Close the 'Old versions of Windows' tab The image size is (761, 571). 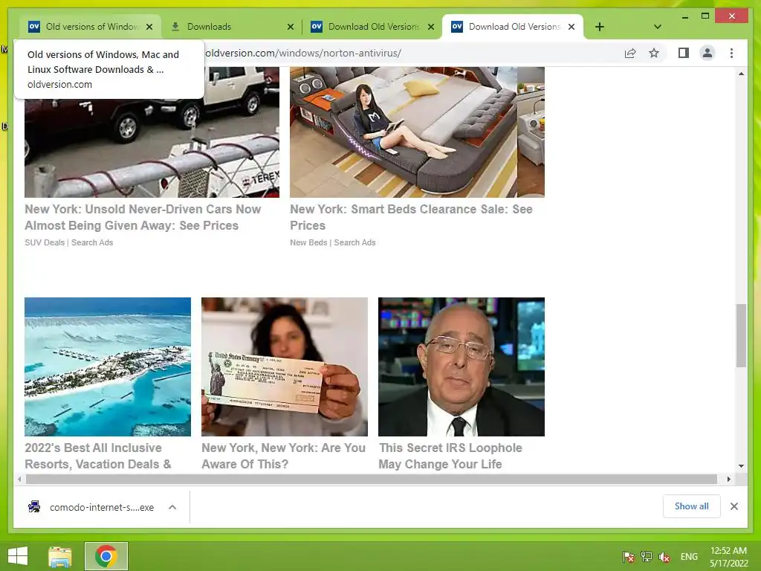149,27
